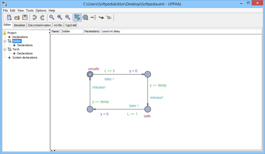Click the UPPAAL application icon in title bar
The width and height of the screenshot is (265, 154).
point(5,4)
